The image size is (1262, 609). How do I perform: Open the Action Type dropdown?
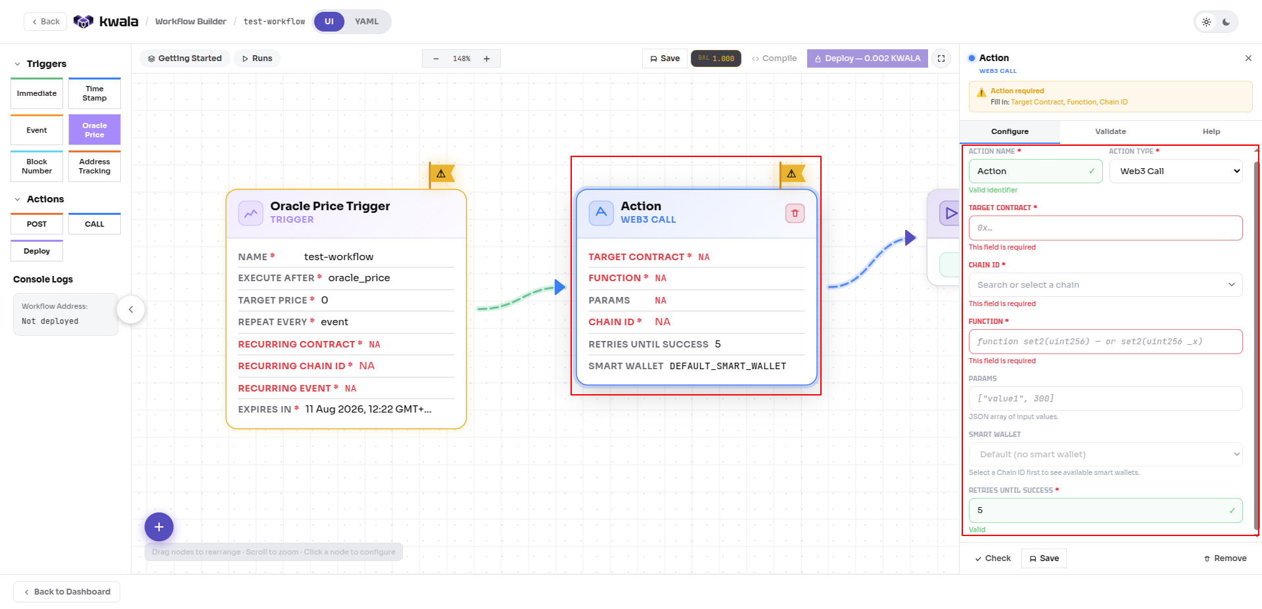point(1176,171)
